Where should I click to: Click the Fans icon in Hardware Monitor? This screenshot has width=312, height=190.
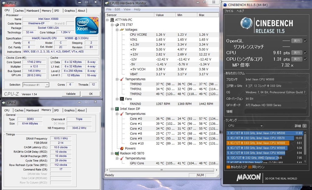(x=122, y=99)
